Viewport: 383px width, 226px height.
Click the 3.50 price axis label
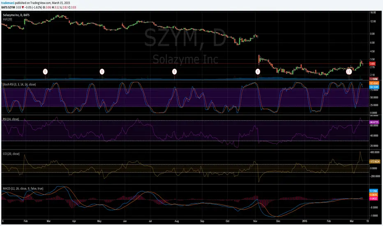[x=372, y=59]
